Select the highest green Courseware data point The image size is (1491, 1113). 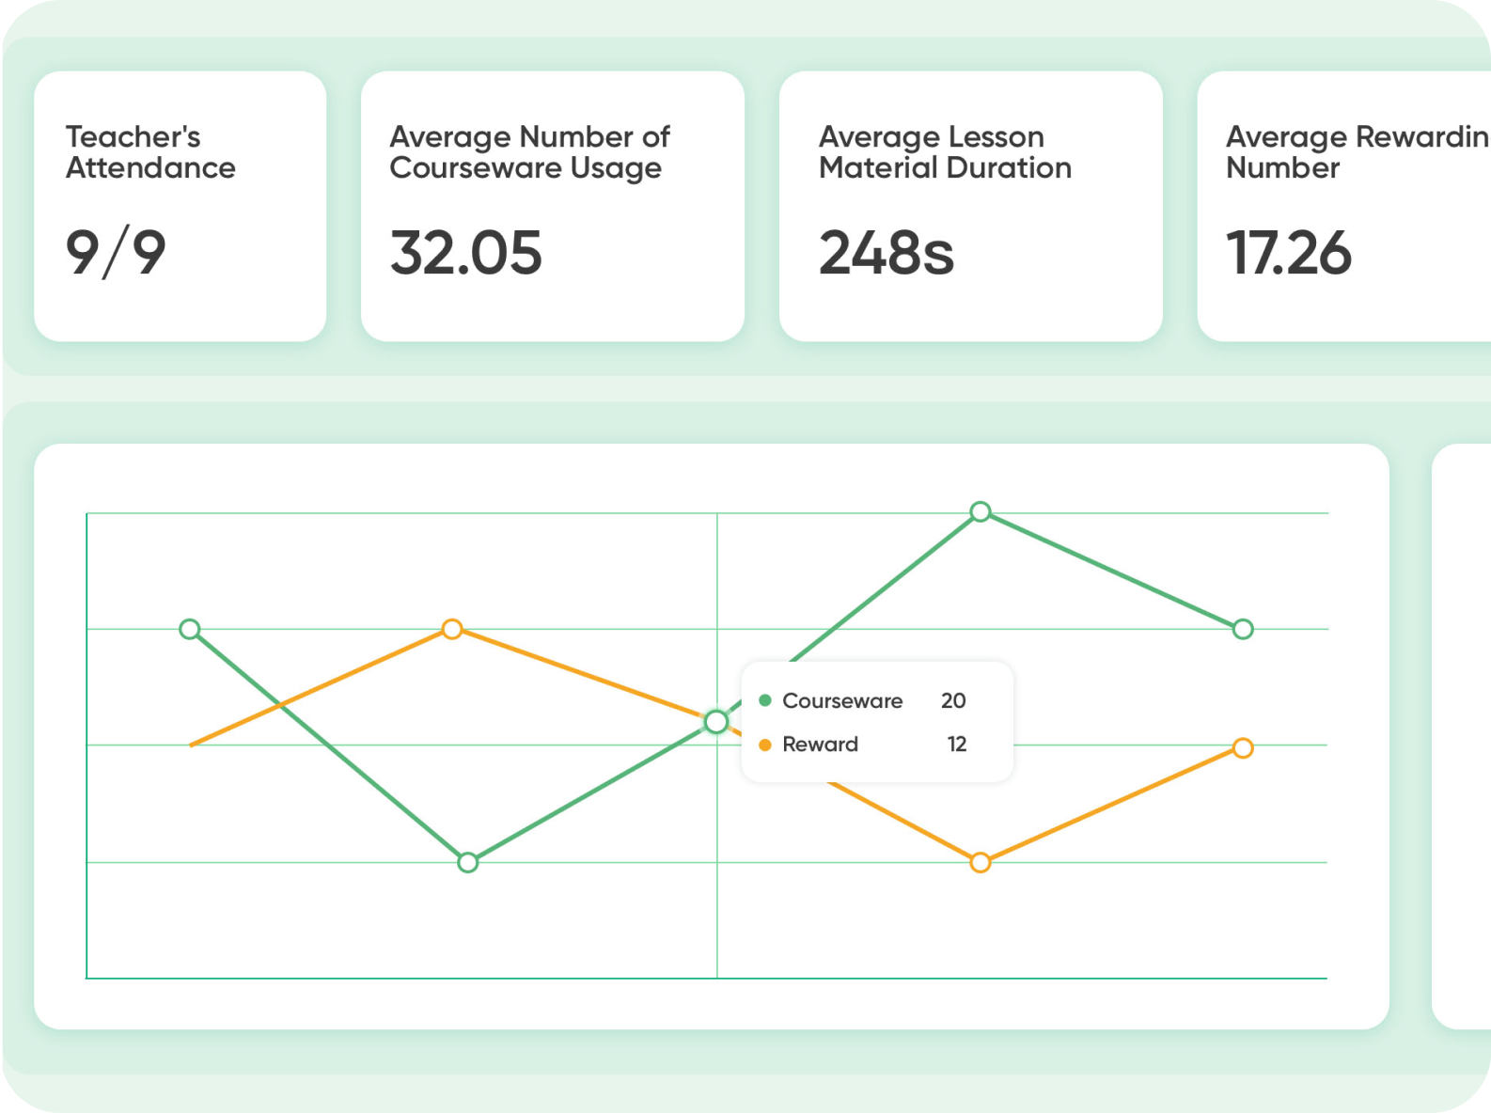(x=981, y=512)
